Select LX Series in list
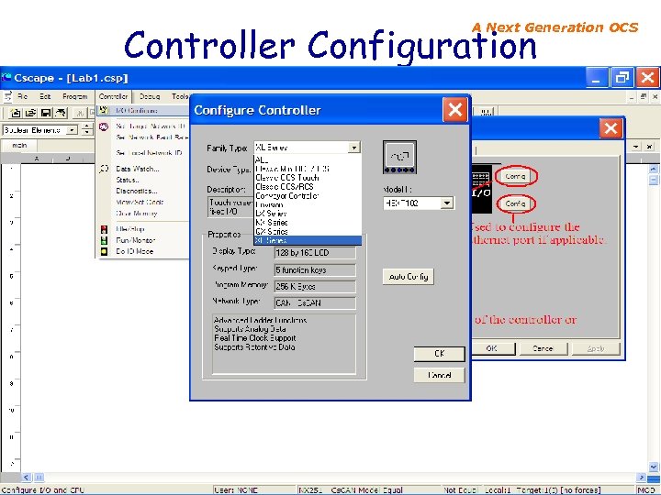Screen dimensions: 661x495 308,214
